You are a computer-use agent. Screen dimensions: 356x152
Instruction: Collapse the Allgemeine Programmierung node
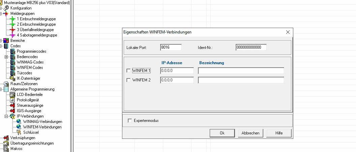(1, 89)
